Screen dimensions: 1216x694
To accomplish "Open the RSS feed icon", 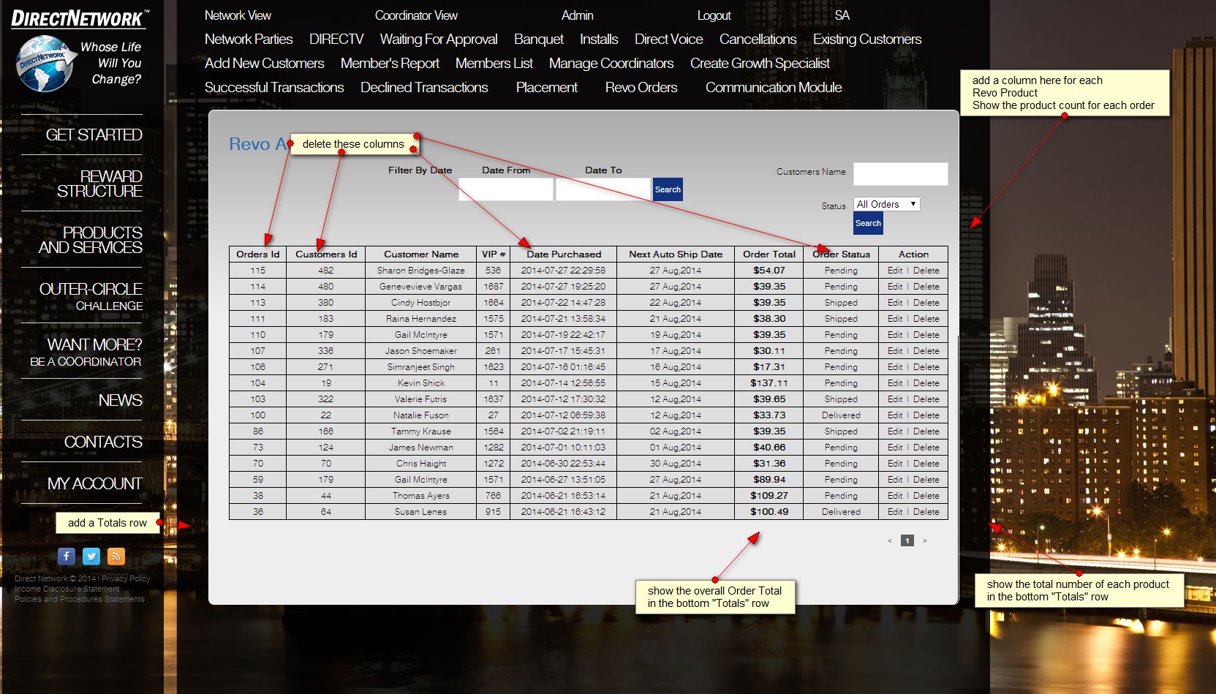I will 116,557.
